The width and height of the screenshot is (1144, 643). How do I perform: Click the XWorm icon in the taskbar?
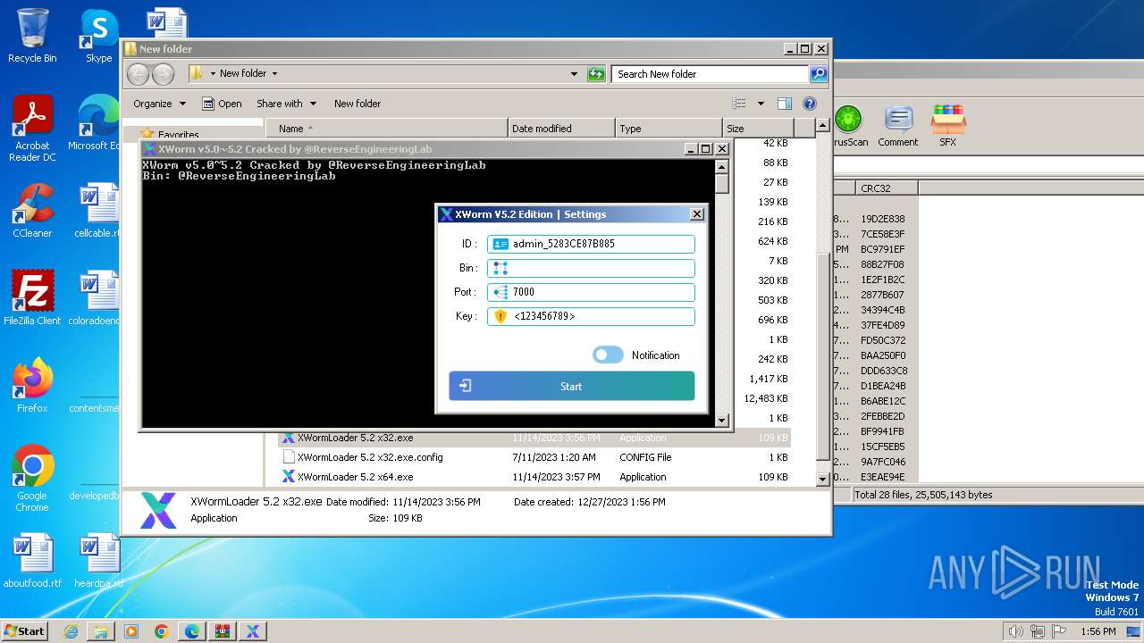pyautogui.click(x=253, y=631)
